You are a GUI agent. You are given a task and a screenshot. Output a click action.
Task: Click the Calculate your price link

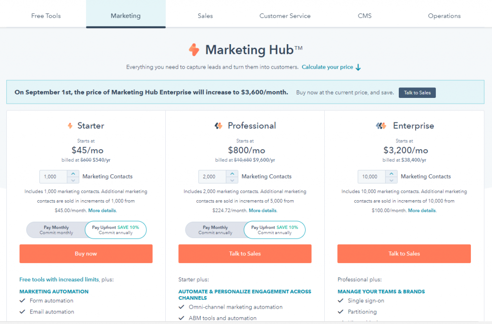[327, 67]
